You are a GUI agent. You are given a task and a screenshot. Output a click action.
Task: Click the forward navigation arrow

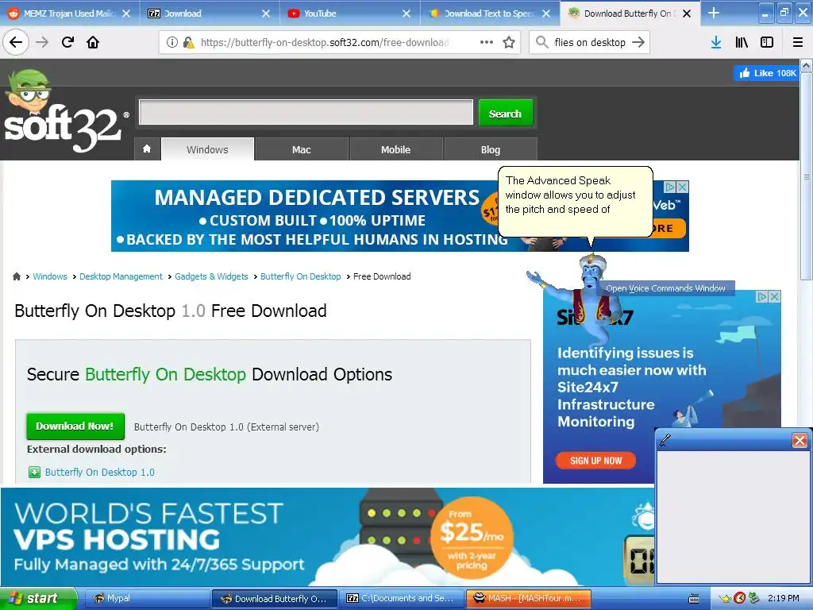42,42
